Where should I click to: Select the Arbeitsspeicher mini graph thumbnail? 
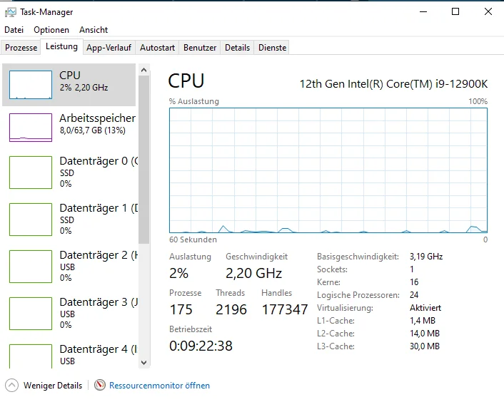tap(31, 128)
